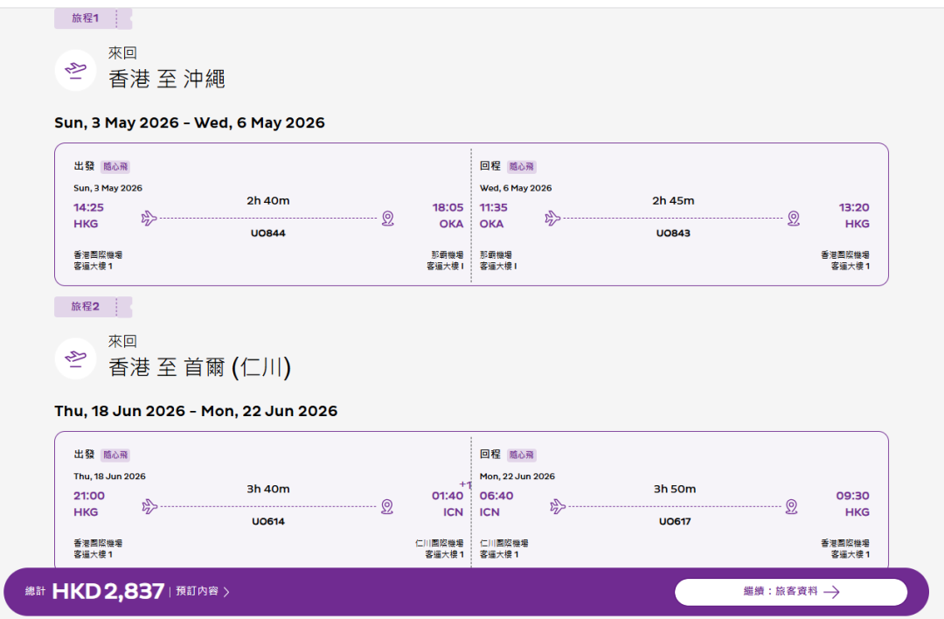This screenshot has height=619, width=944.
Task: Click plane icon on UO617 return flight
Action: (558, 506)
